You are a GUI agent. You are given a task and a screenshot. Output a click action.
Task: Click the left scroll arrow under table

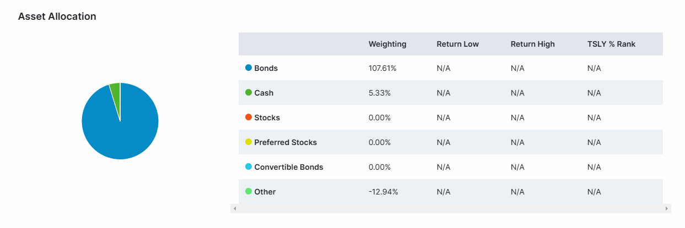(234, 209)
